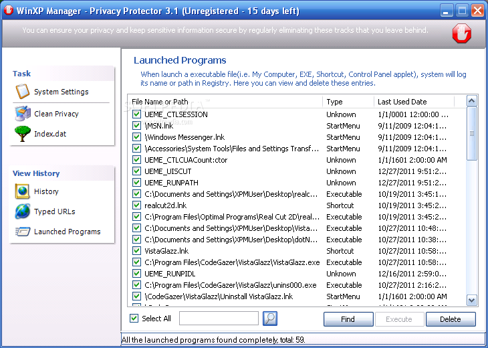Click the 1/1/0001 12:00:00 date cell
Viewport: 488px width, 348px height.
tap(413, 114)
